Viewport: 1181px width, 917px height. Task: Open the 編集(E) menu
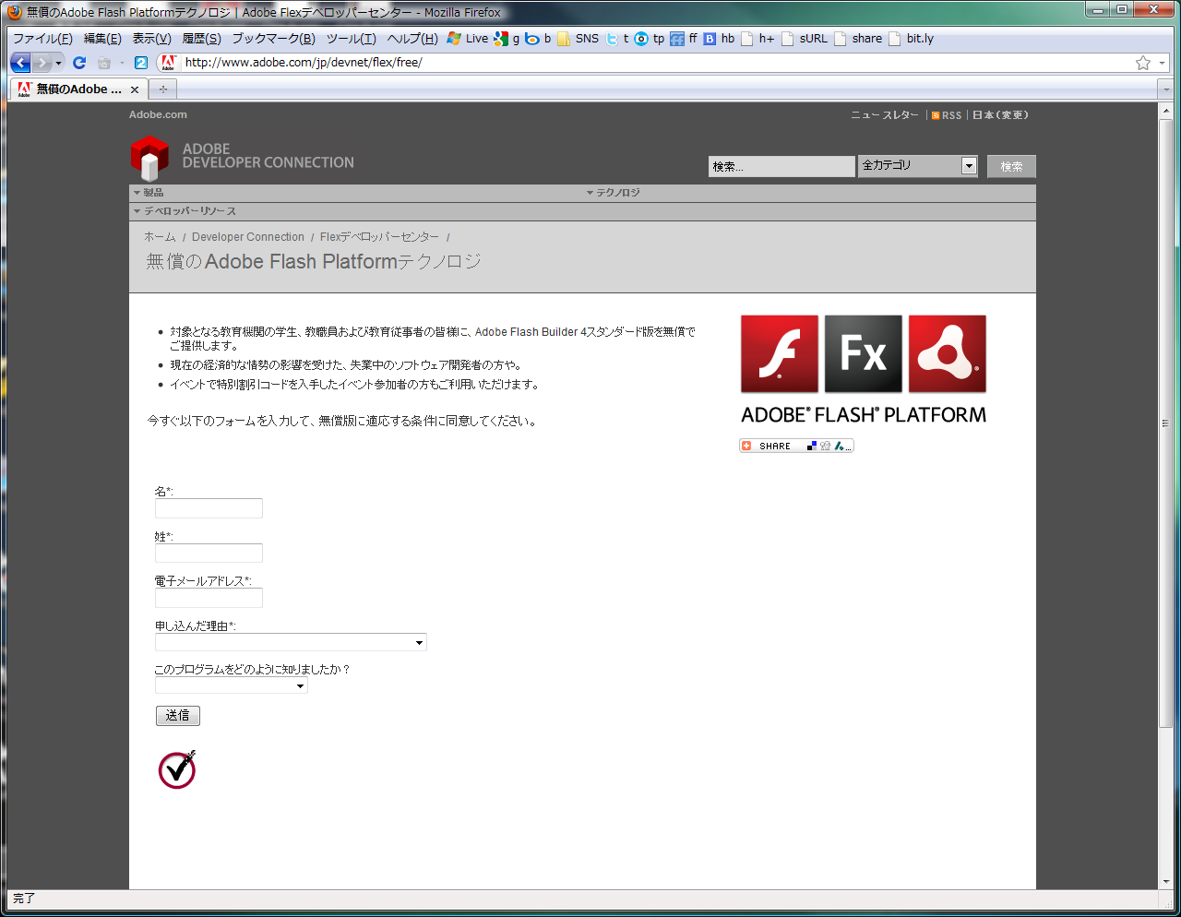click(x=102, y=39)
